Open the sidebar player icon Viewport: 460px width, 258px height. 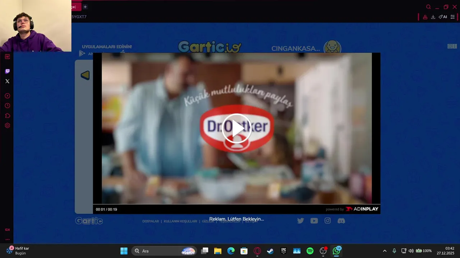(x=7, y=96)
